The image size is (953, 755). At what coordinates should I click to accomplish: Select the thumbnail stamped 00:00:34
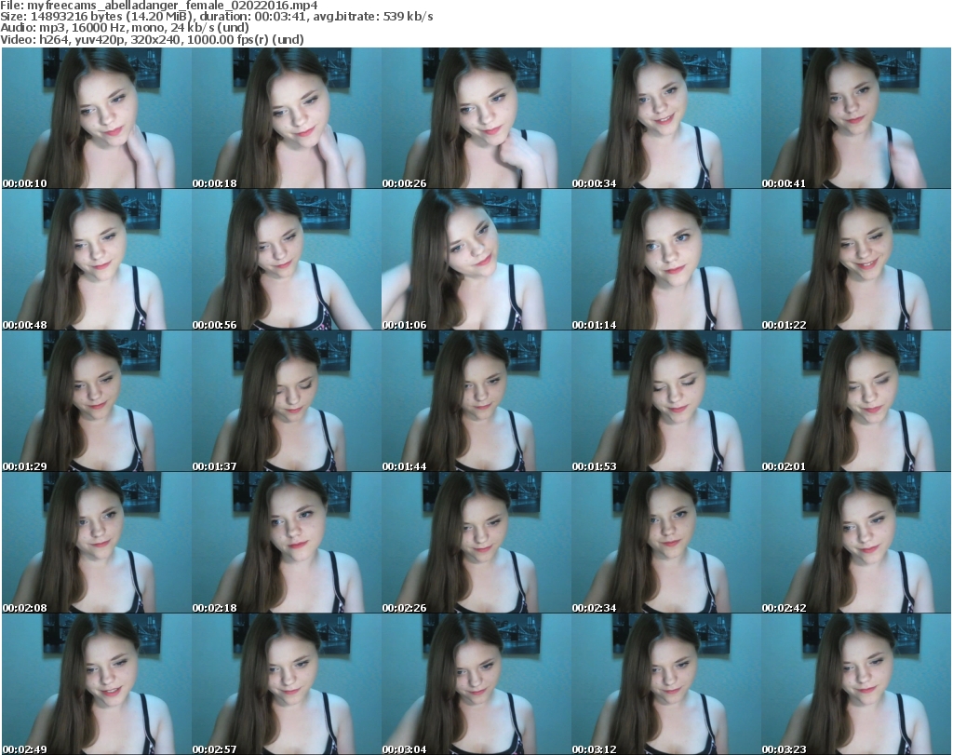[666, 118]
